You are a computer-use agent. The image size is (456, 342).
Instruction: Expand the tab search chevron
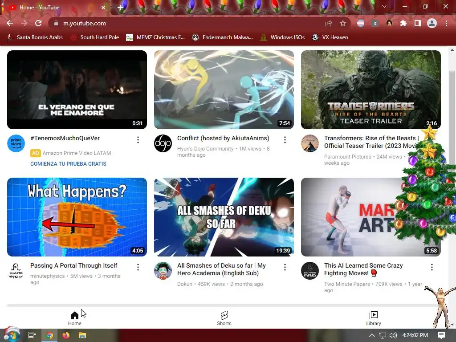pyautogui.click(x=384, y=6)
